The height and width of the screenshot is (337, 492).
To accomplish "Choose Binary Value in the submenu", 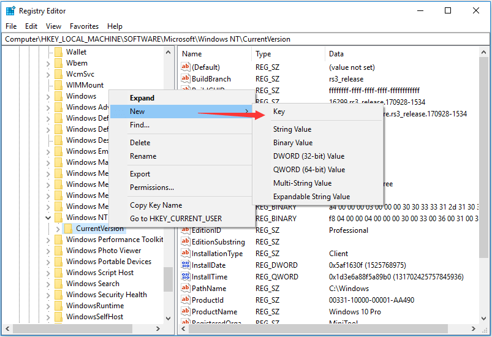I will coord(317,142).
